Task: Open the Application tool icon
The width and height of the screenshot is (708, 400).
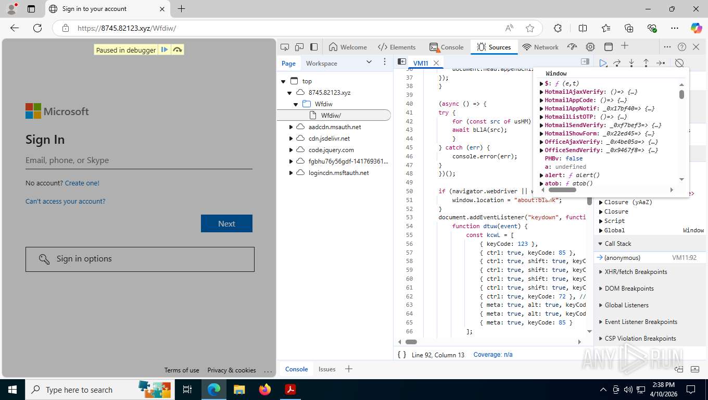Action: pyautogui.click(x=608, y=47)
